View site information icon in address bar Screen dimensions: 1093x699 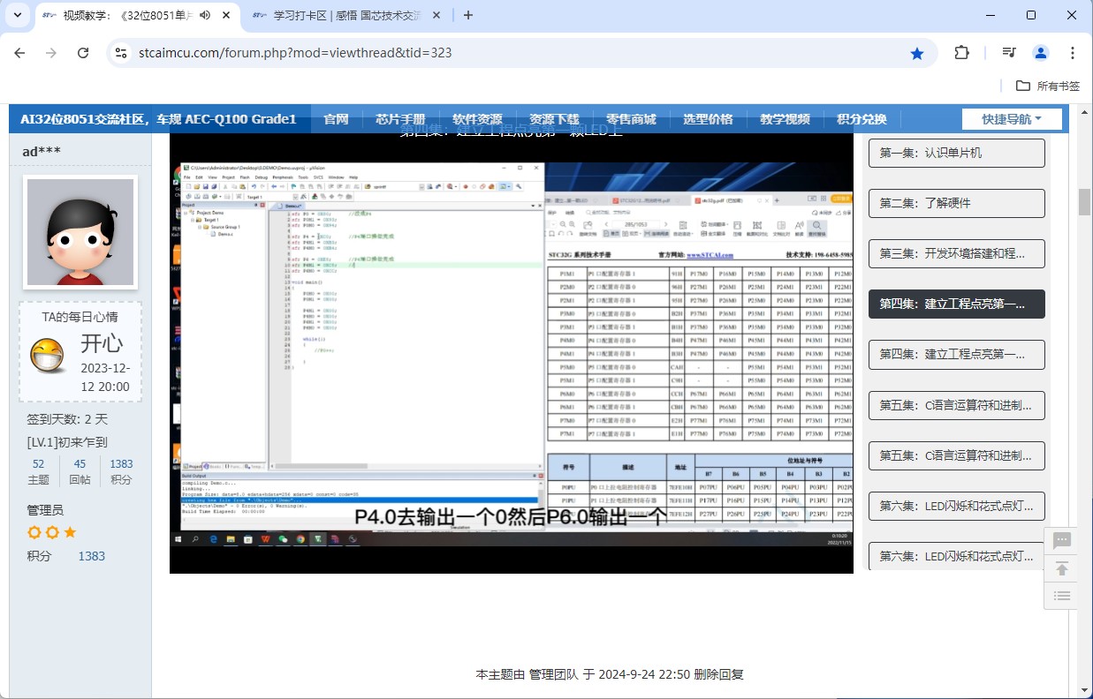(x=121, y=53)
